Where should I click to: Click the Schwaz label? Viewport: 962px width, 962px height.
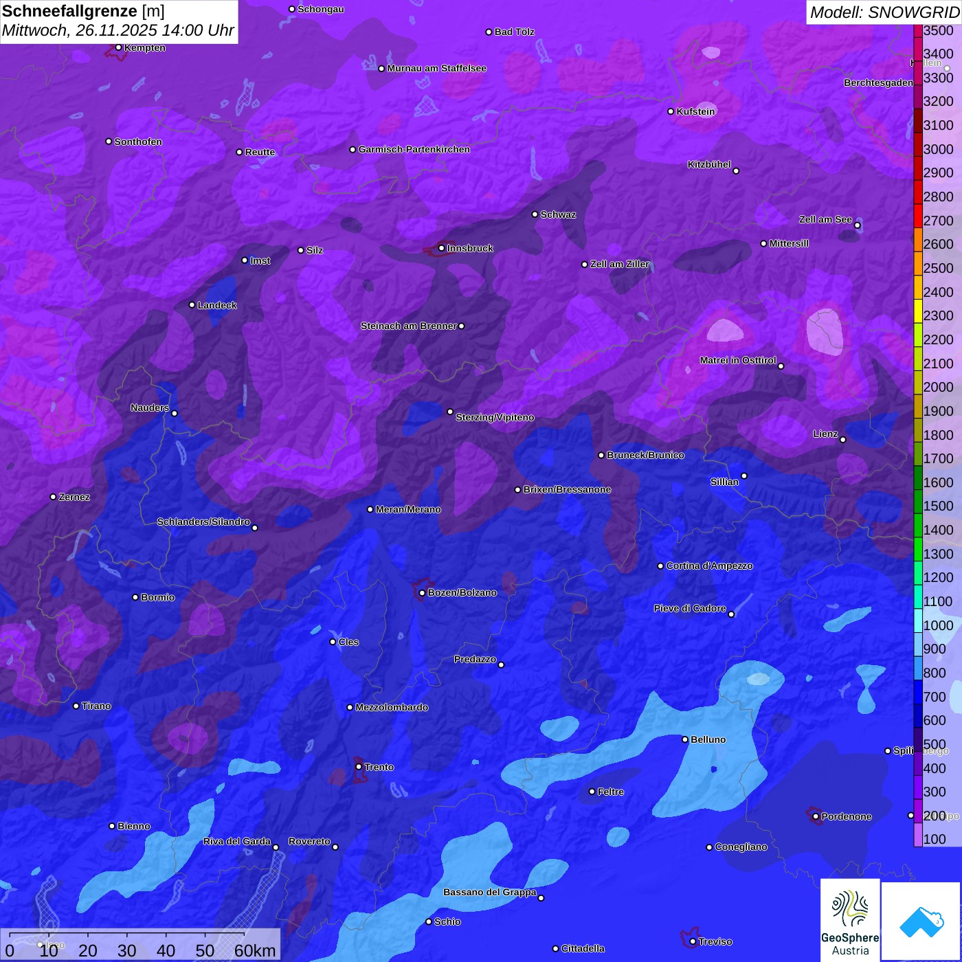(558, 214)
